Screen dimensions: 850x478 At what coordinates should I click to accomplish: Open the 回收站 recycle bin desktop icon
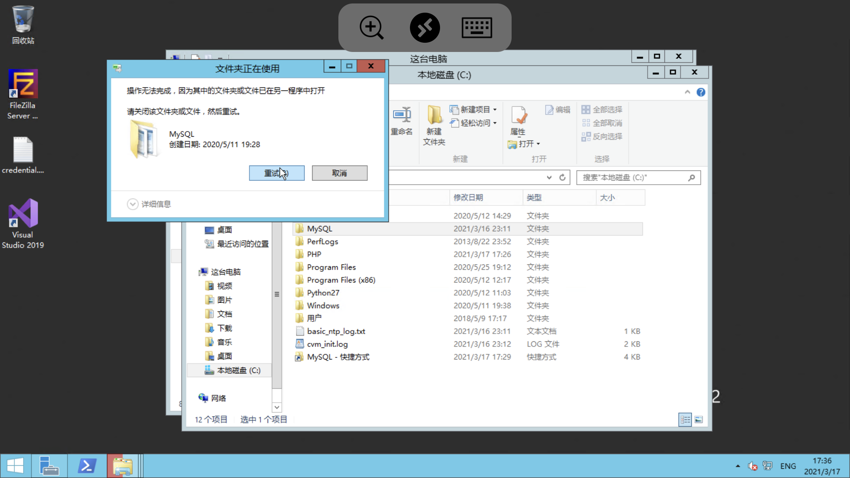click(23, 25)
